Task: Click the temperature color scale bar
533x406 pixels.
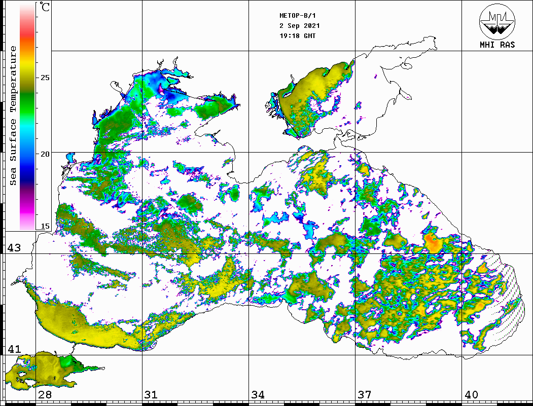Action: [27, 117]
